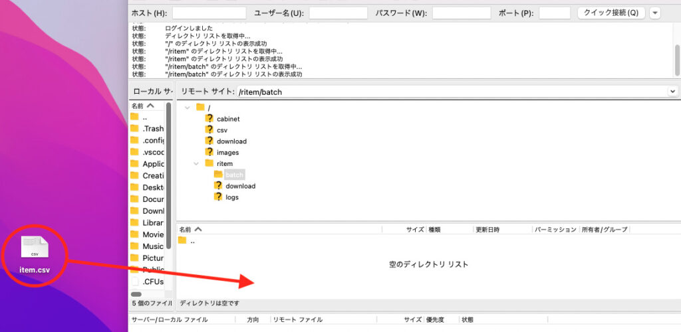Click the csv unknown-folder question mark icon
The height and width of the screenshot is (332, 681).
[209, 129]
